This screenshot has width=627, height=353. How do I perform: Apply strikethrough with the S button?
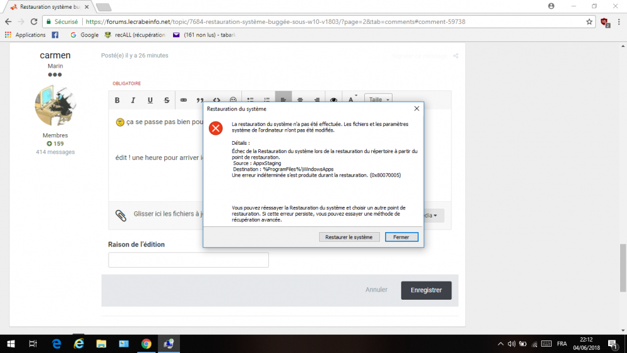pyautogui.click(x=167, y=100)
